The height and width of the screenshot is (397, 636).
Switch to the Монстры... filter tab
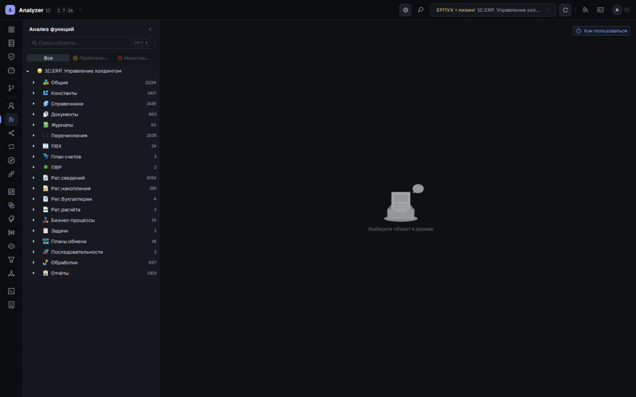(x=134, y=58)
